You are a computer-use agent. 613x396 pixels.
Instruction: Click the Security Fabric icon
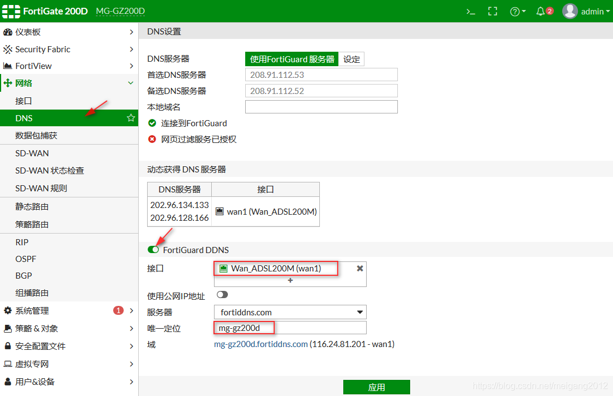pos(7,49)
